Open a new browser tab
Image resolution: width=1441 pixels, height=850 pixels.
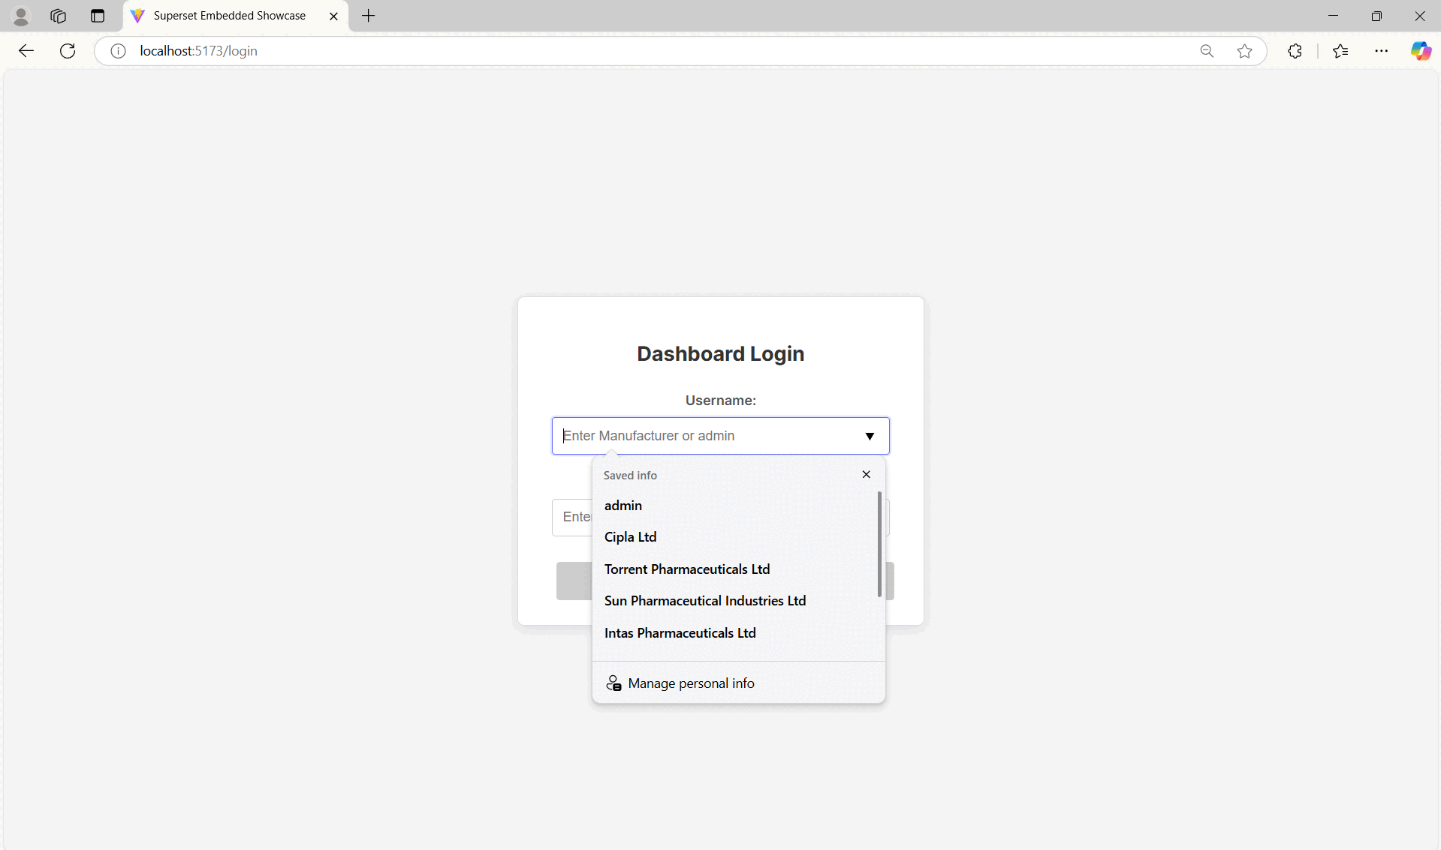[x=367, y=16]
